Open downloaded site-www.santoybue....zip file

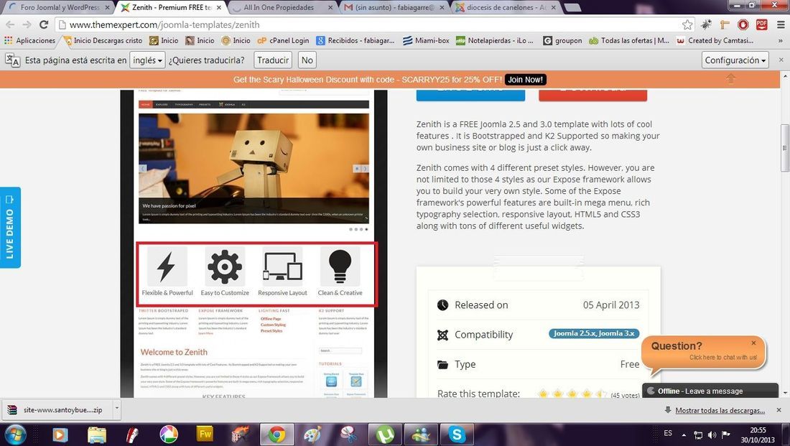click(58, 410)
